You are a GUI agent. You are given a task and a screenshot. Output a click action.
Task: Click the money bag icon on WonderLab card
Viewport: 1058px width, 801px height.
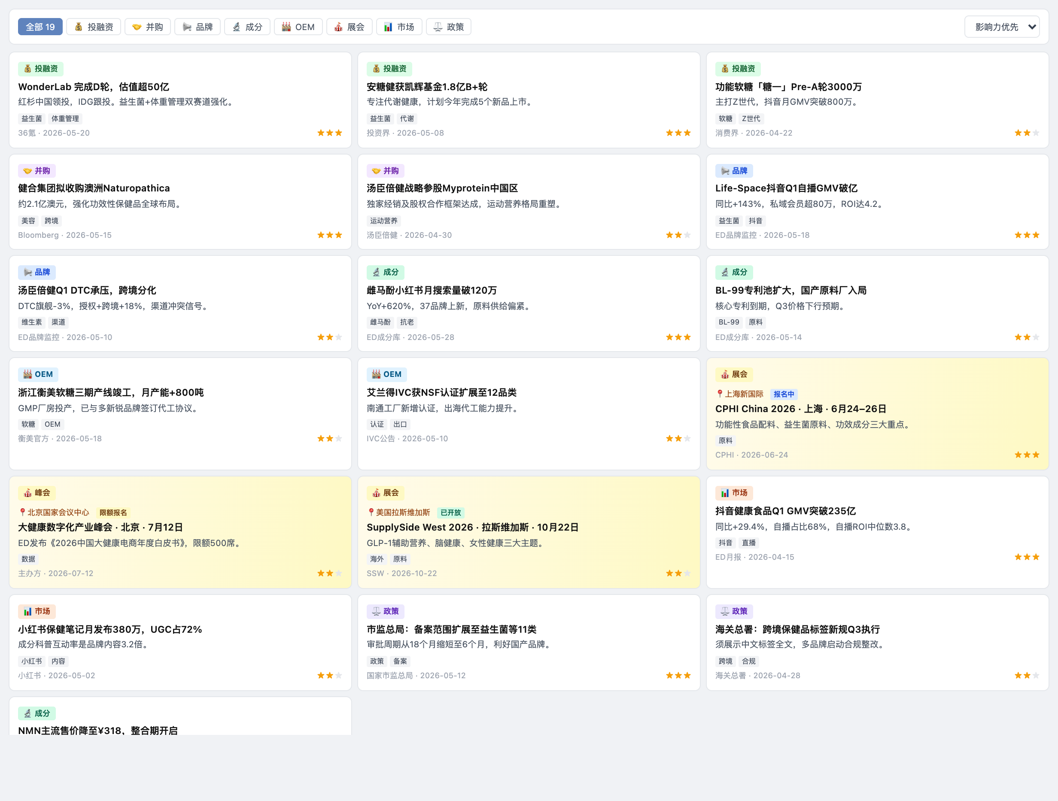28,69
